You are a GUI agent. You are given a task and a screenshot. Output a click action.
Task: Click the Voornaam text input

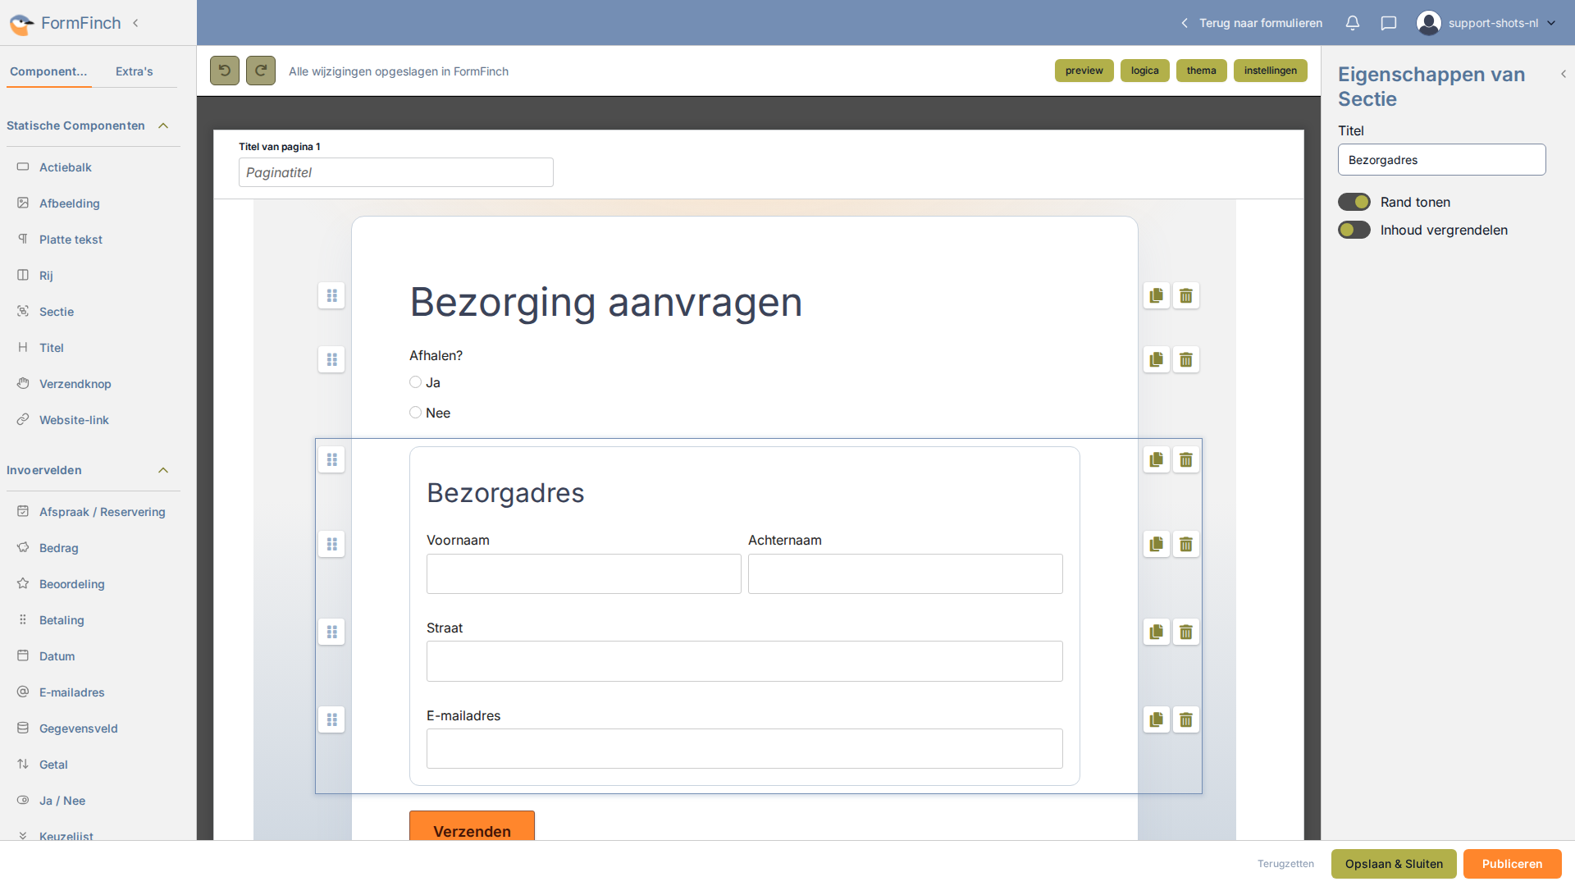[x=584, y=573]
